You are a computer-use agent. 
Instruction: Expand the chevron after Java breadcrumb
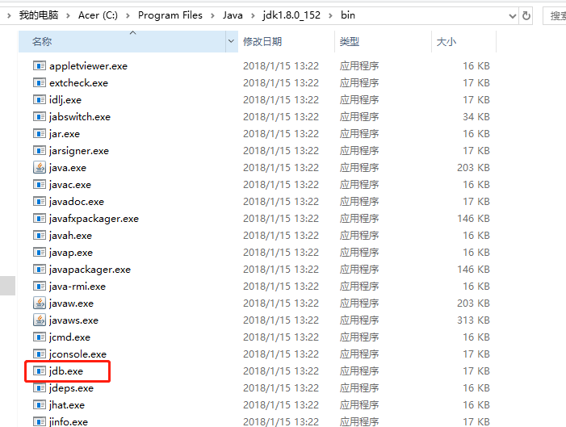(253, 15)
